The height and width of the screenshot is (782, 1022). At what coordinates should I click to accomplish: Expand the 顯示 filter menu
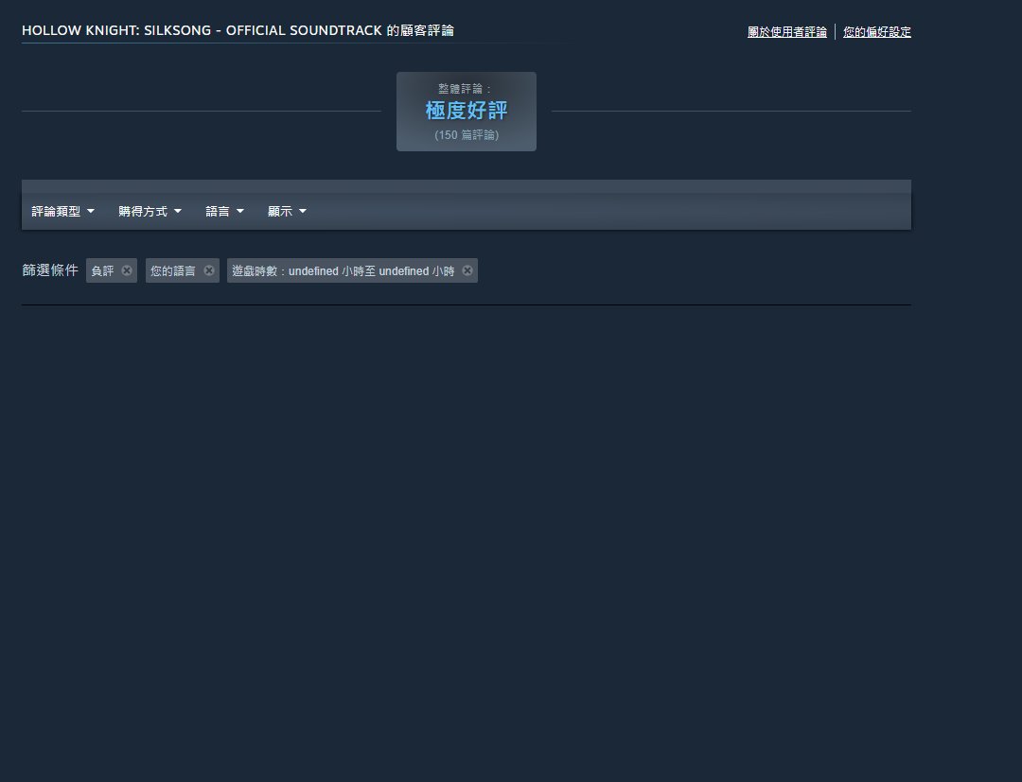point(287,211)
